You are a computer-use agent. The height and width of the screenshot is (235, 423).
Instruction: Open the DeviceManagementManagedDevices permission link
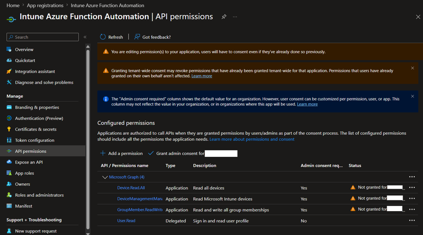140,199
